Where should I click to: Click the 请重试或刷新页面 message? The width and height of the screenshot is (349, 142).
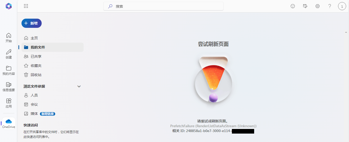click(213, 121)
